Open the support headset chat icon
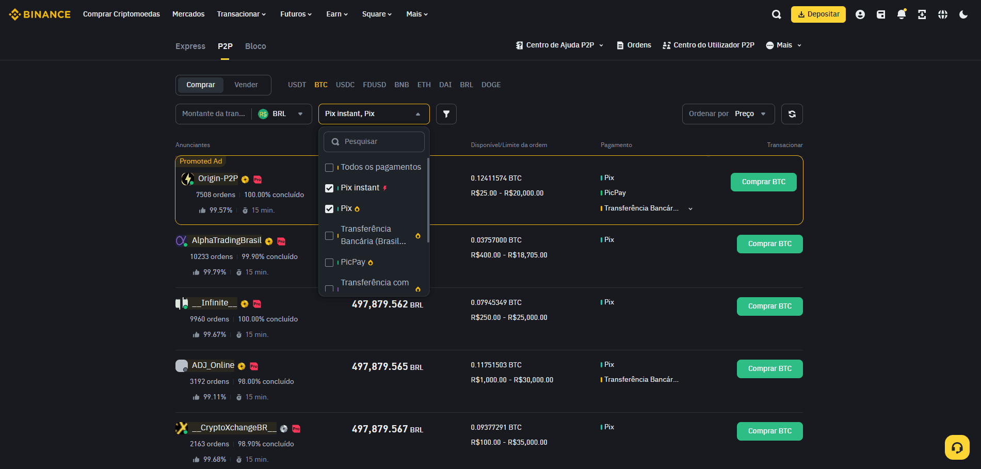The width and height of the screenshot is (981, 469). pos(957,447)
